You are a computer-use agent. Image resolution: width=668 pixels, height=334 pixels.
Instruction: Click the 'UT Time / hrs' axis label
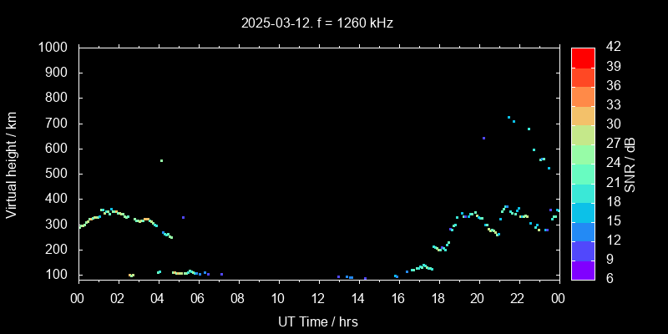click(x=317, y=321)
